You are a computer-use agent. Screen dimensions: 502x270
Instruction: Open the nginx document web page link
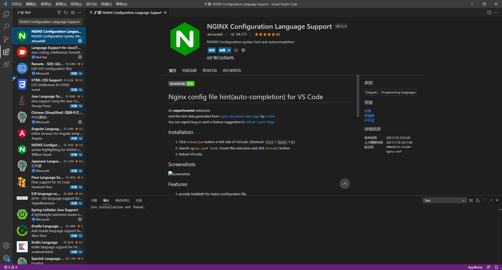(x=240, y=116)
